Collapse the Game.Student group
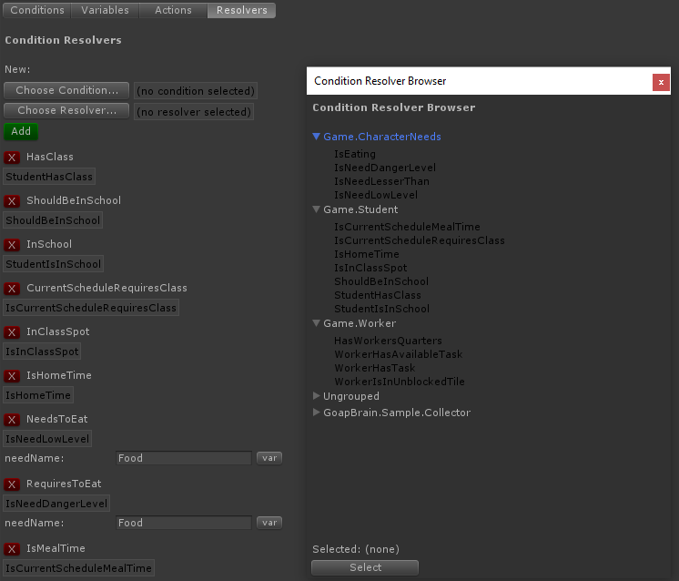 pyautogui.click(x=317, y=209)
